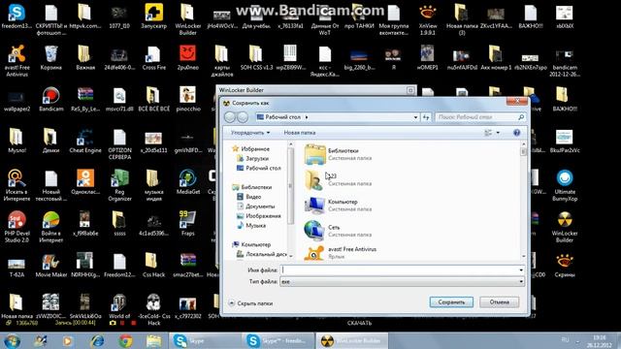Image resolution: width=621 pixels, height=349 pixels.
Task: Select Библиотеки in the navigation pane
Action: point(252,187)
